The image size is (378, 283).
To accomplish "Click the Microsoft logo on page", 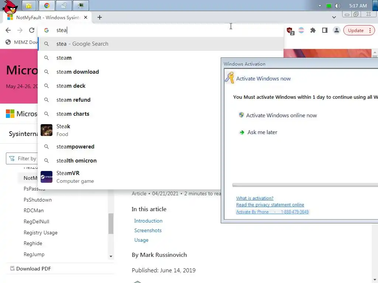I will [x=22, y=113].
